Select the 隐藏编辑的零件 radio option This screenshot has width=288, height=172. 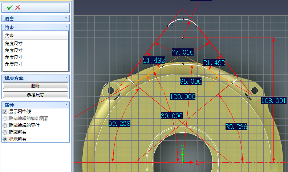pos(5,125)
